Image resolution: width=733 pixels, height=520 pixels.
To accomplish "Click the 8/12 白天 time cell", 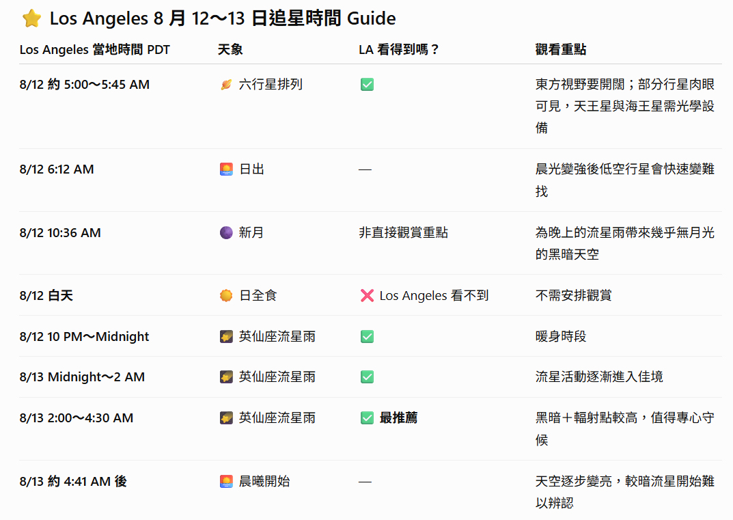I will pyautogui.click(x=46, y=296).
